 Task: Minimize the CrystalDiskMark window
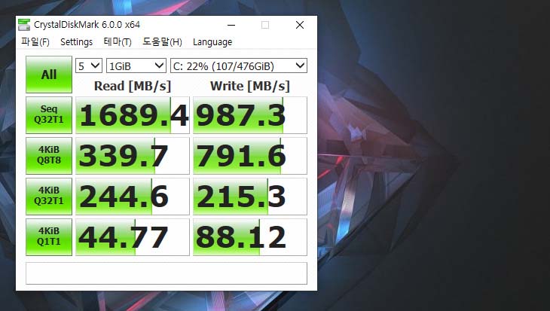(x=231, y=25)
